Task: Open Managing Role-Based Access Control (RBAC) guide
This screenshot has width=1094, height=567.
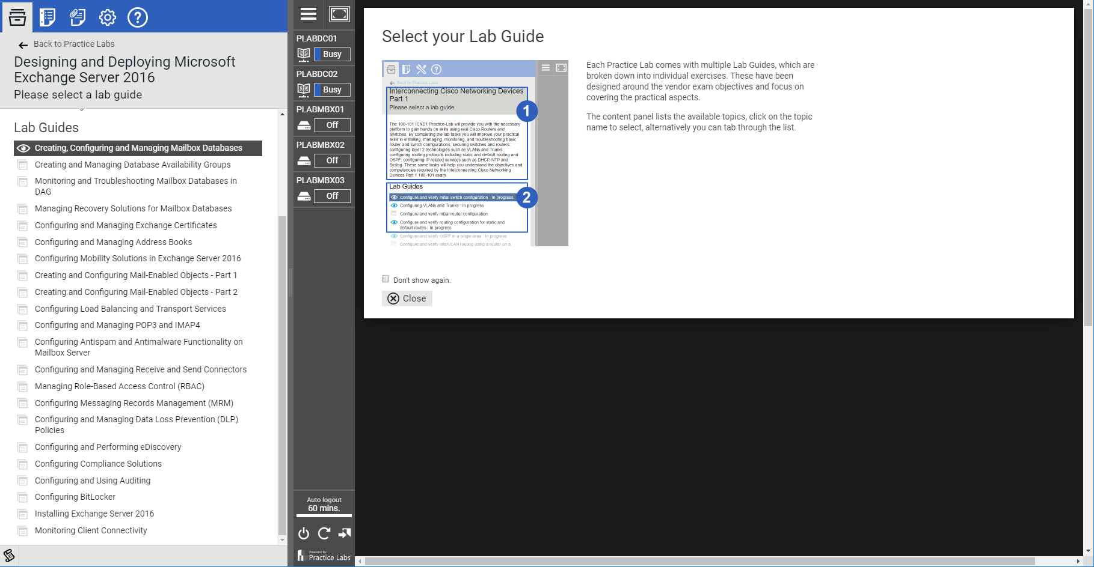Action: (x=120, y=386)
